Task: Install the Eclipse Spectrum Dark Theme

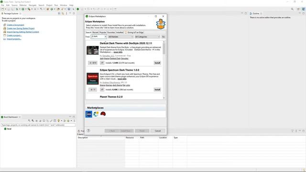Action: 157,89
